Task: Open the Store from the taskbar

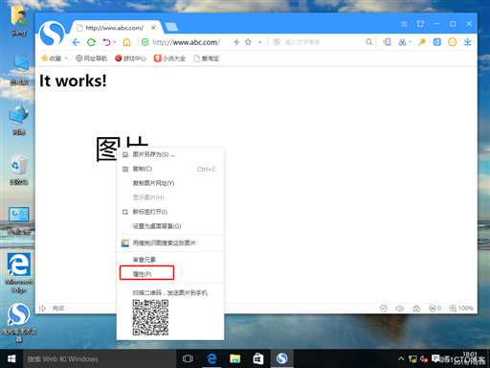Action: click(x=258, y=358)
